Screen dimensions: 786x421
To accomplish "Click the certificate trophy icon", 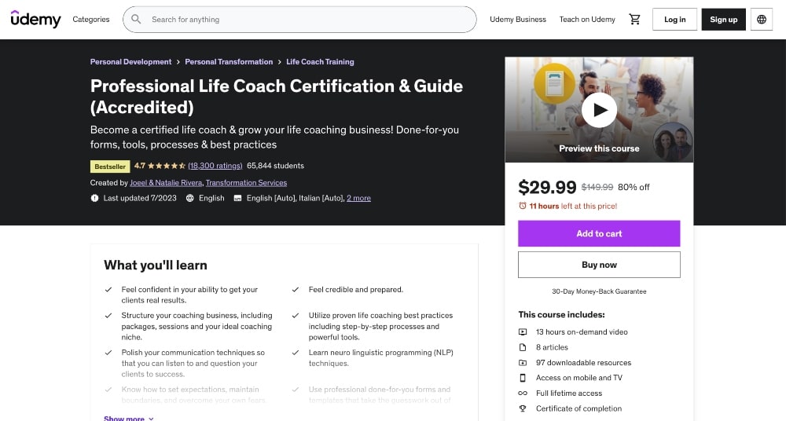I will click(523, 408).
